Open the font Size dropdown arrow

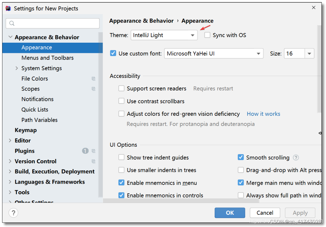[x=309, y=54]
